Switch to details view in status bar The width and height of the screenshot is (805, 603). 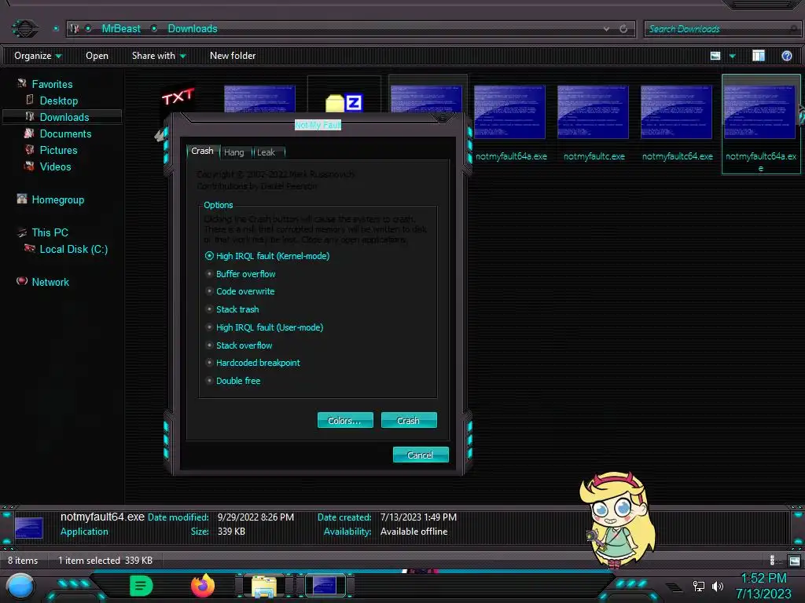(x=773, y=561)
